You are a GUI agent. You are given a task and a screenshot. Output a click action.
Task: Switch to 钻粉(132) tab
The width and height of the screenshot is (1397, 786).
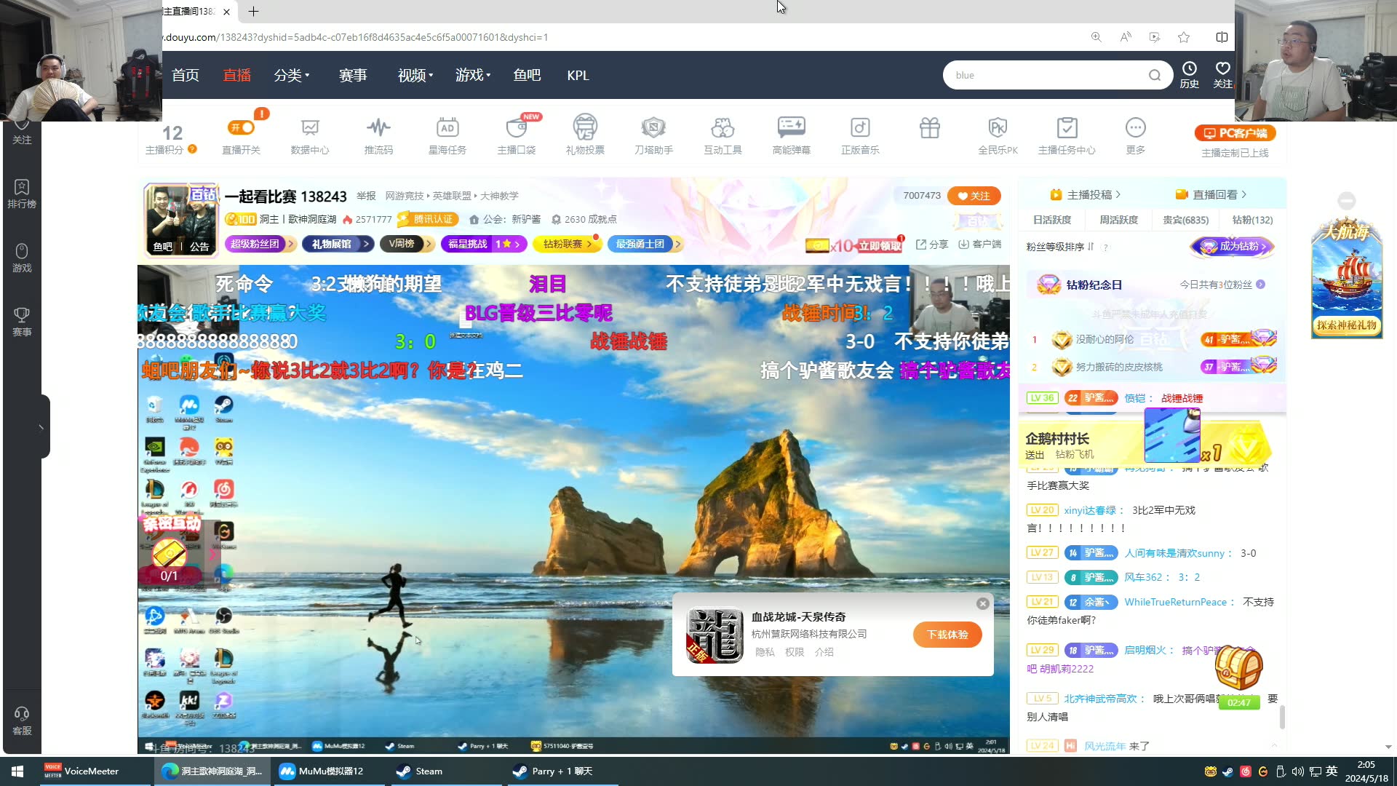1252,220
